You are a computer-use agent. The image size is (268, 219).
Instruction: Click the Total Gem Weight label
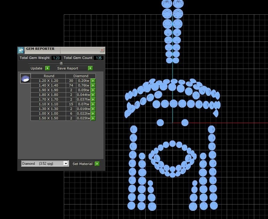(x=35, y=58)
